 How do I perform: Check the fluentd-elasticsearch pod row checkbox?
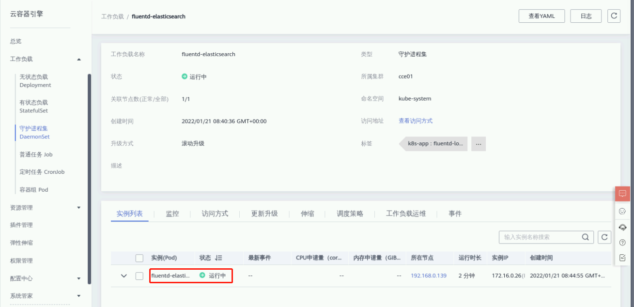click(x=139, y=276)
